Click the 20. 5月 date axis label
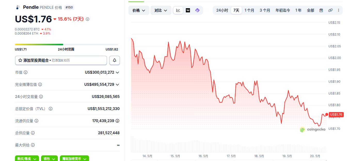The width and height of the screenshot is (351, 161). tap(315, 156)
